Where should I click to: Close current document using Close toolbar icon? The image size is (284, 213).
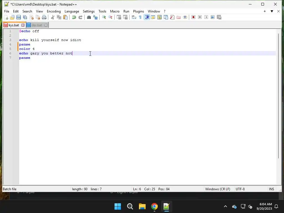tap(31, 17)
